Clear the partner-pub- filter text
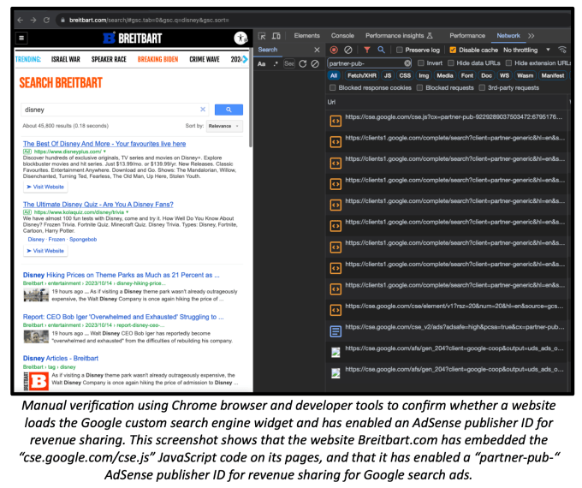582x488 pixels. pyautogui.click(x=407, y=63)
